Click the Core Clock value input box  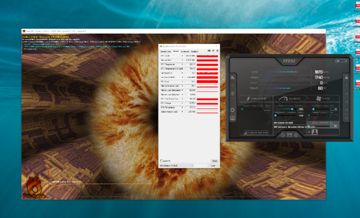300,109
